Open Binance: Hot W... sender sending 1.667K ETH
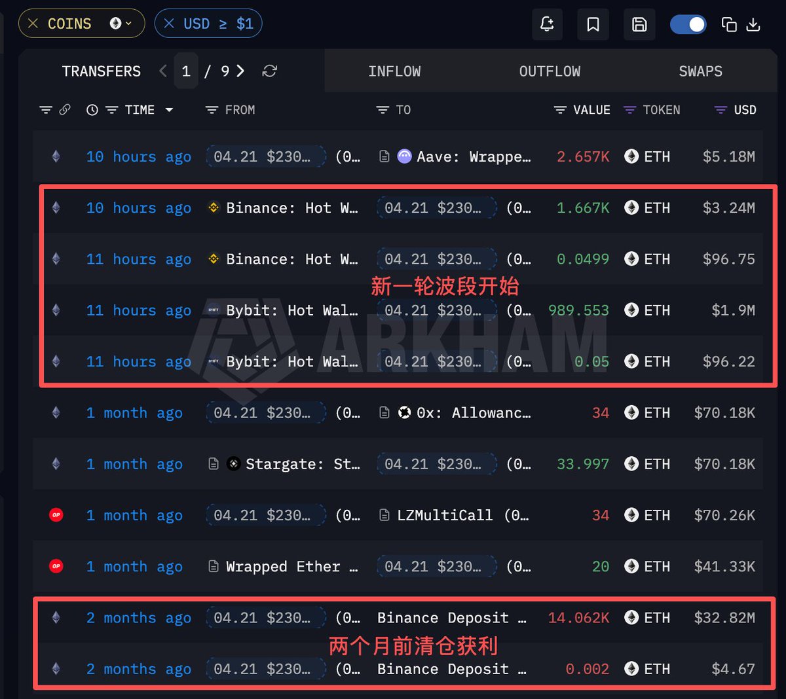 [x=291, y=208]
